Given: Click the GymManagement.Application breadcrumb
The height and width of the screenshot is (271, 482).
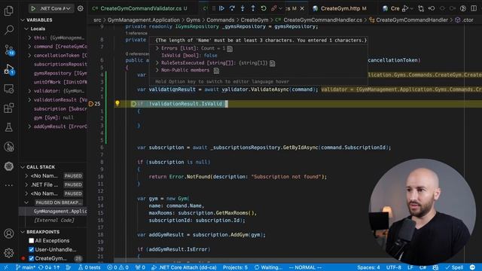Looking at the screenshot, I should point(144,20).
